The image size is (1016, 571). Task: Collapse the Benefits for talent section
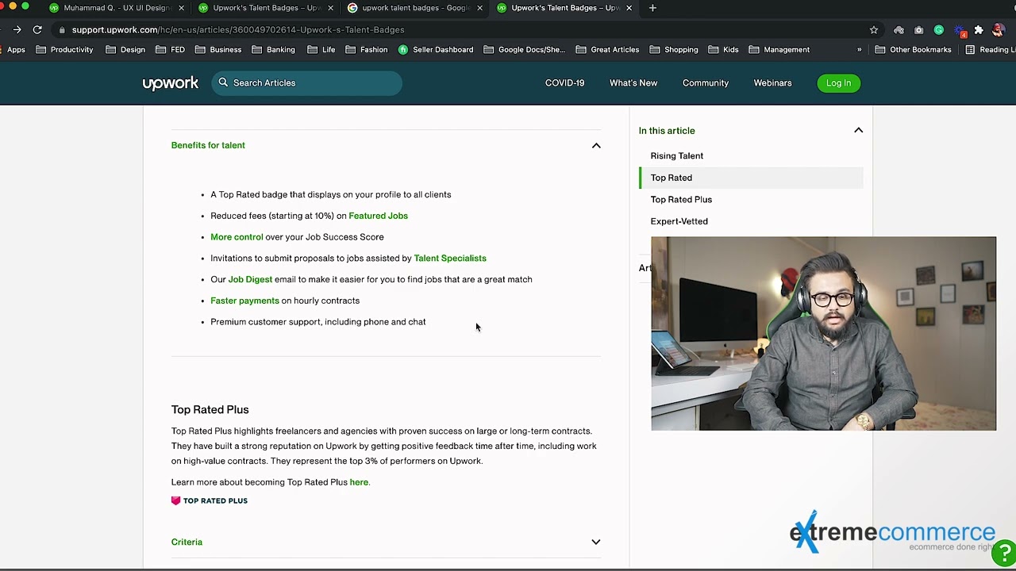tap(596, 146)
